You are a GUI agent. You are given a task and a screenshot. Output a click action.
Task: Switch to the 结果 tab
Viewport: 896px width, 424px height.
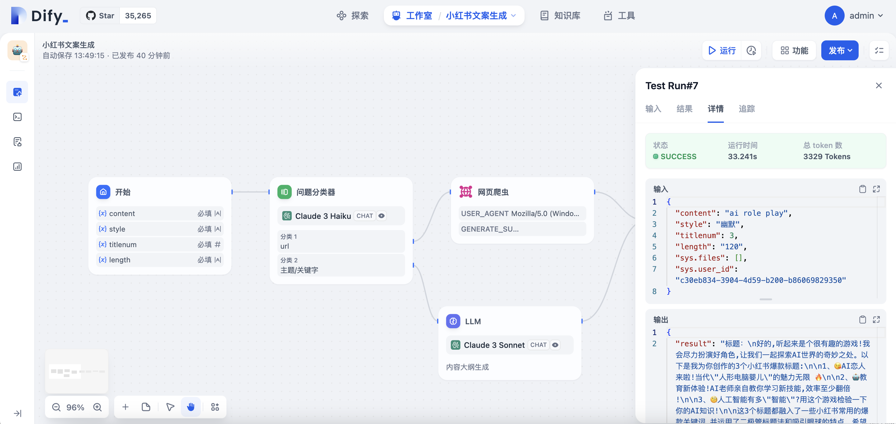point(684,109)
